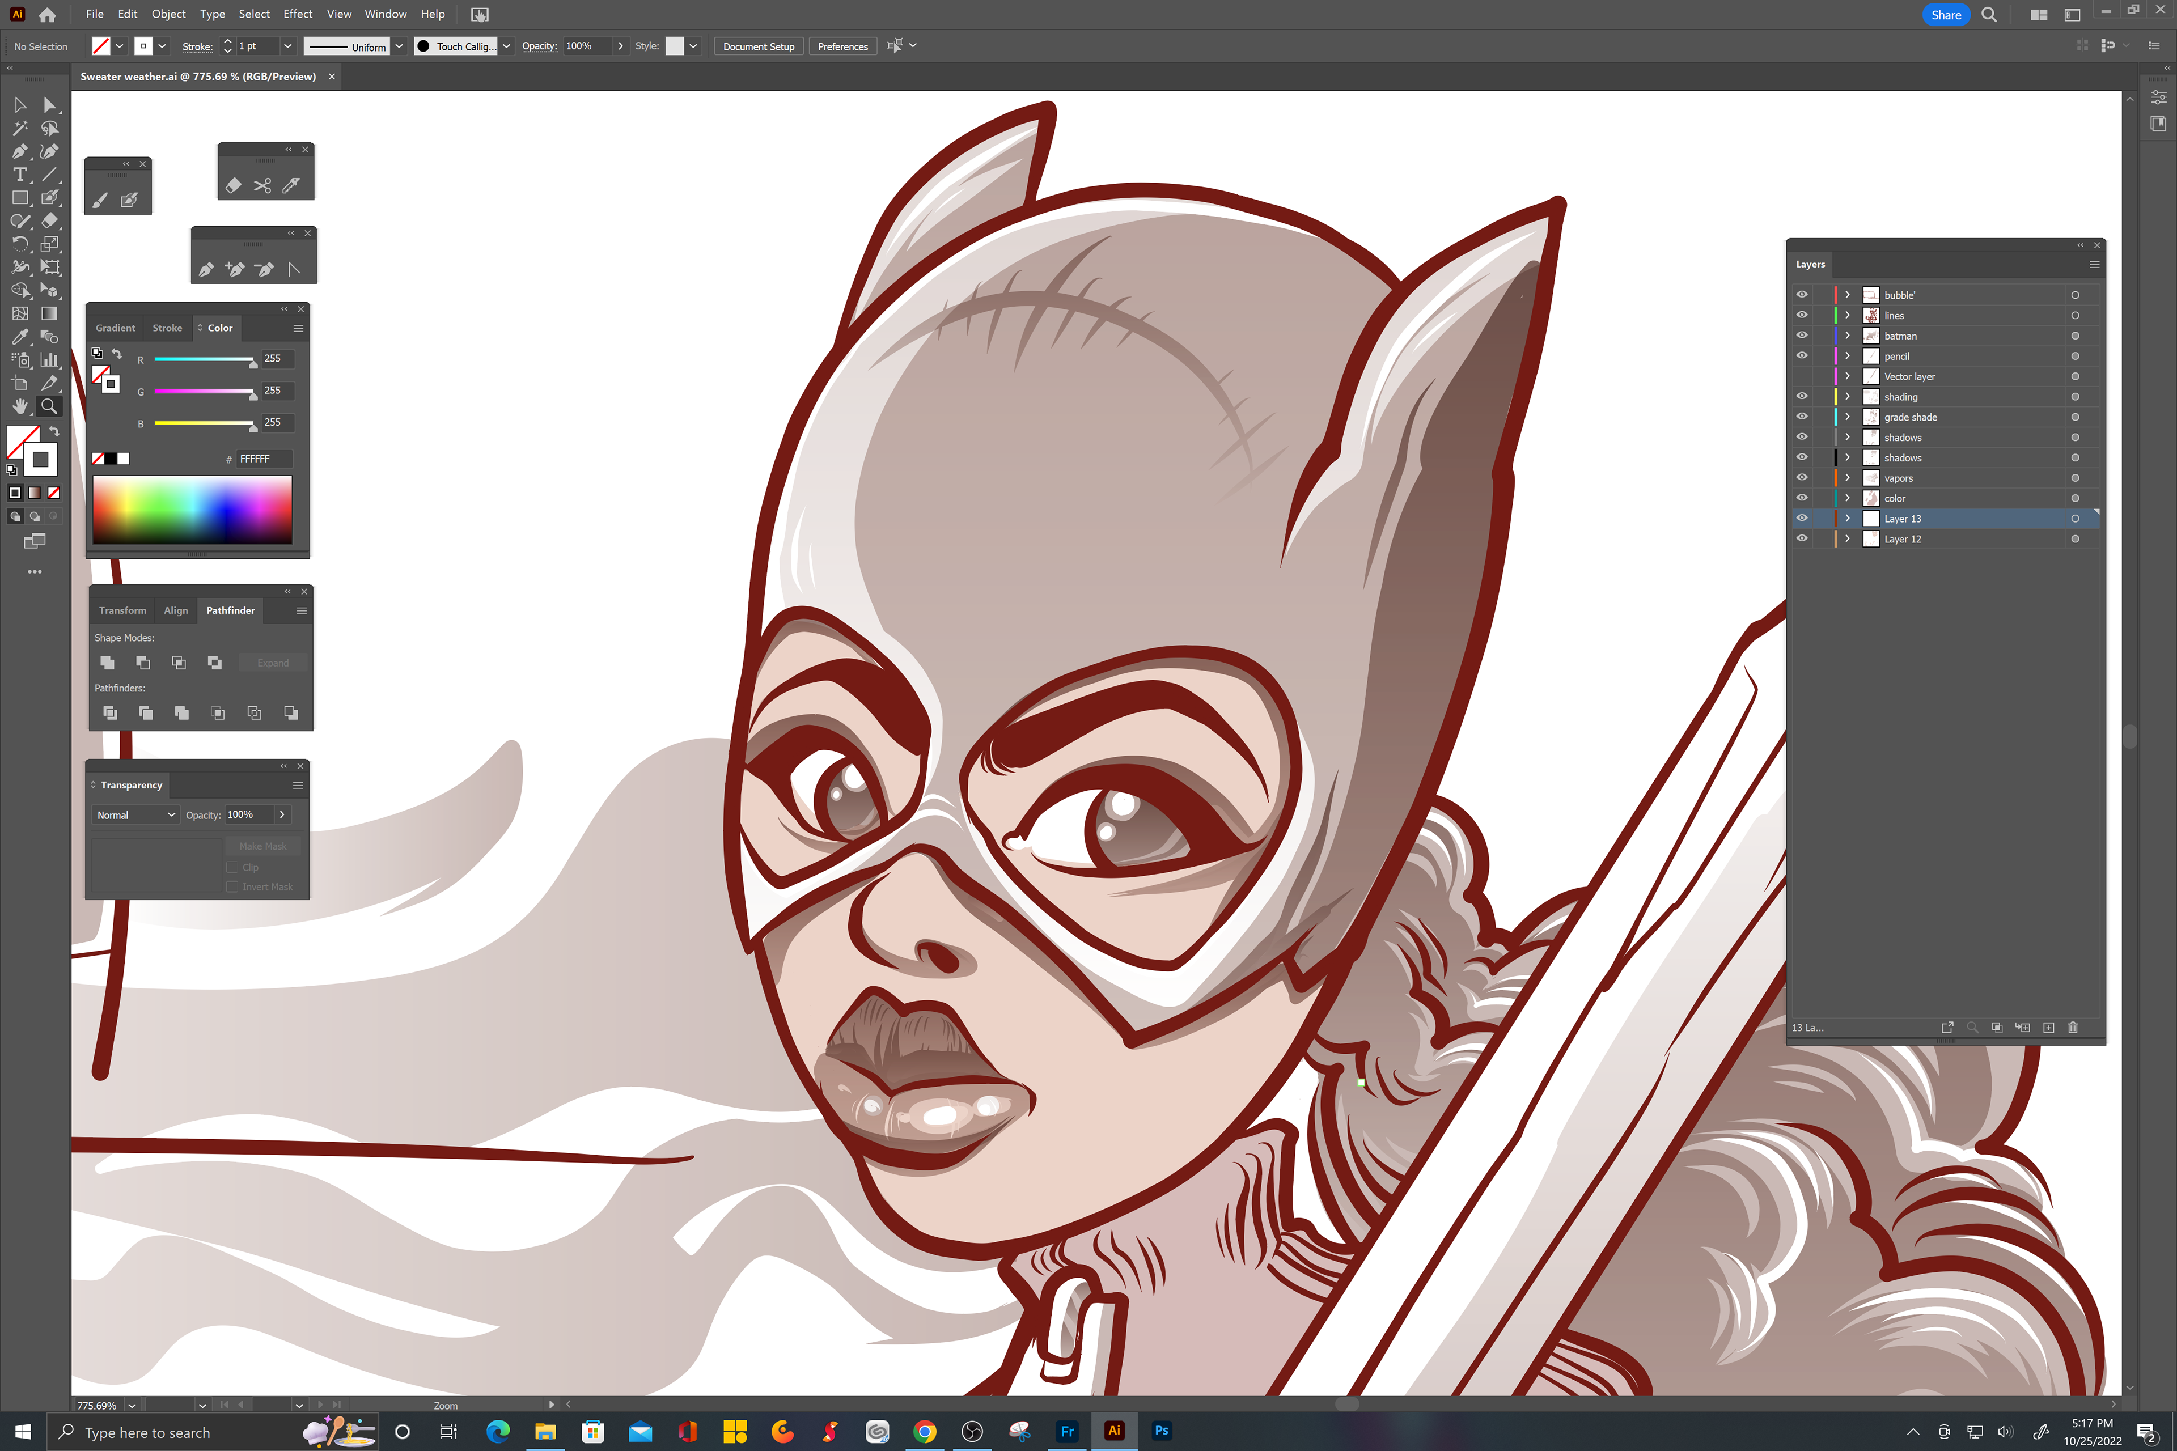Hide the pencil layer
This screenshot has width=2177, height=1451.
click(1802, 357)
